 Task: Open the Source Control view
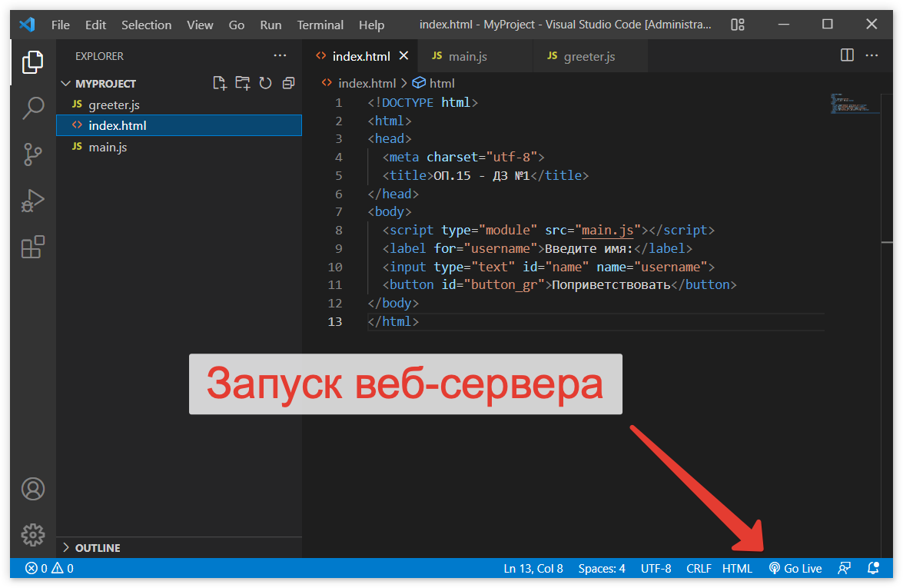point(32,154)
